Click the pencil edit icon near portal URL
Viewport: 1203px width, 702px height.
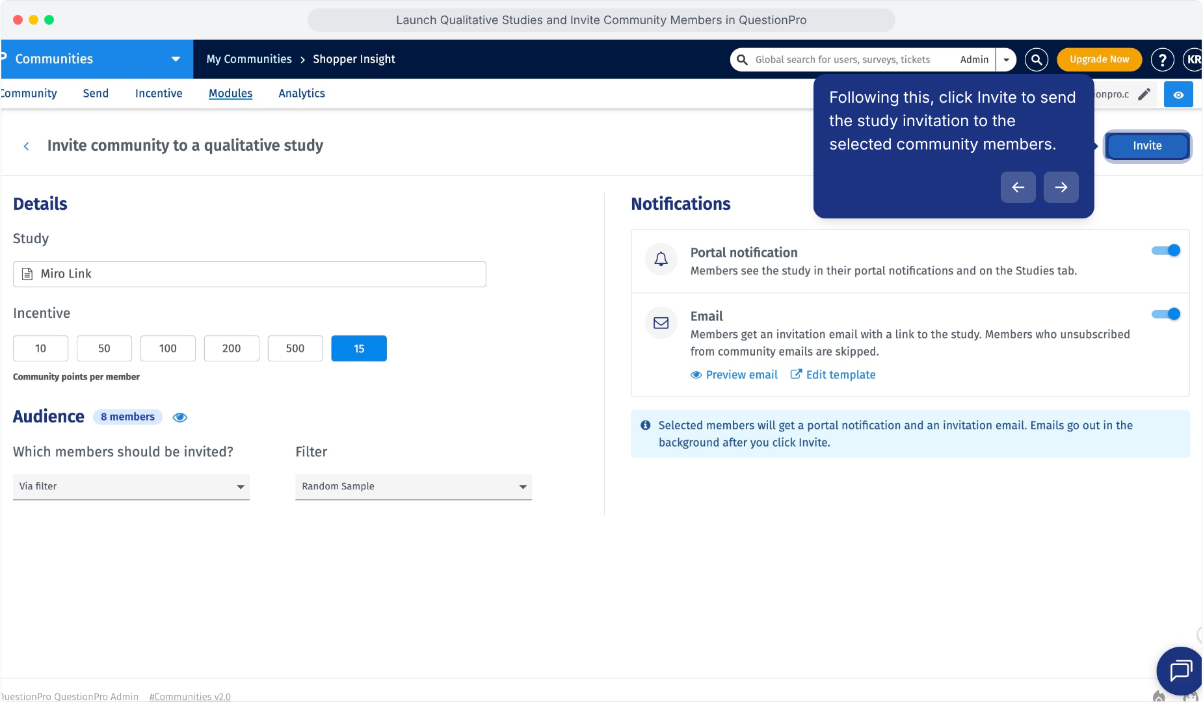1144,95
